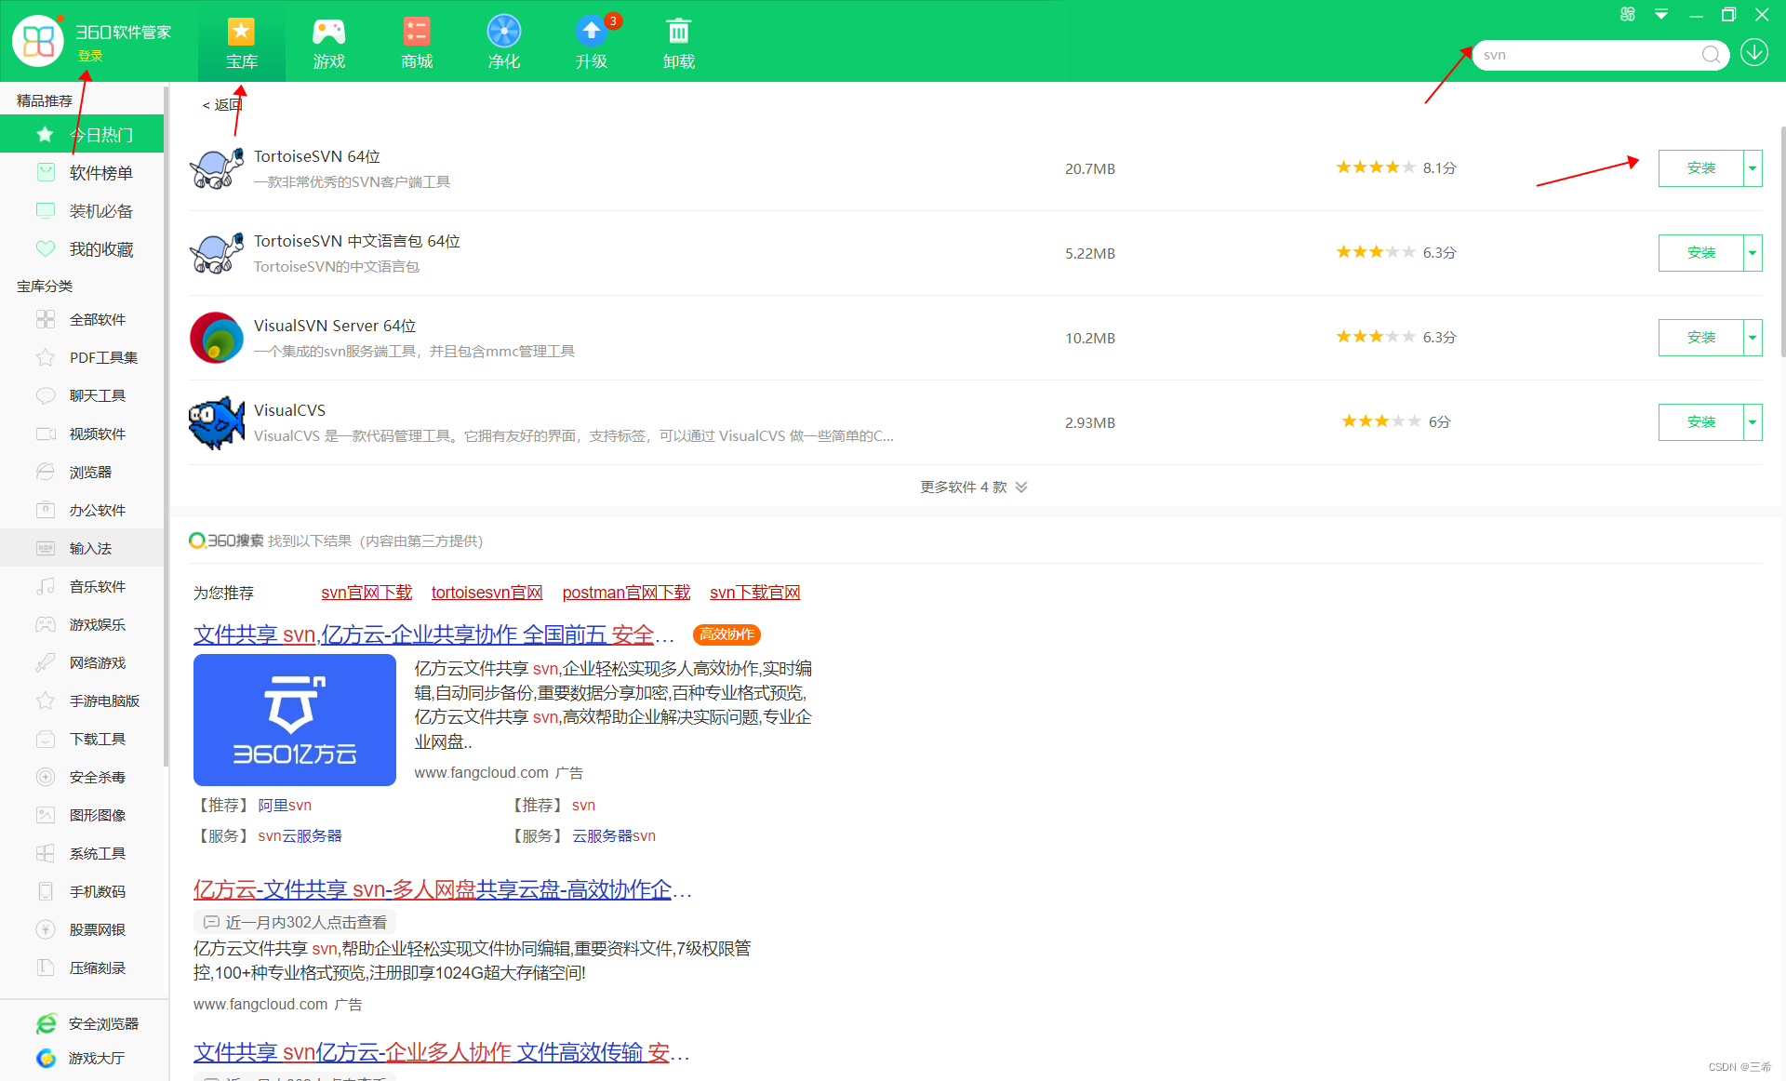
Task: Go back with 返回 link
Action: pos(222,105)
